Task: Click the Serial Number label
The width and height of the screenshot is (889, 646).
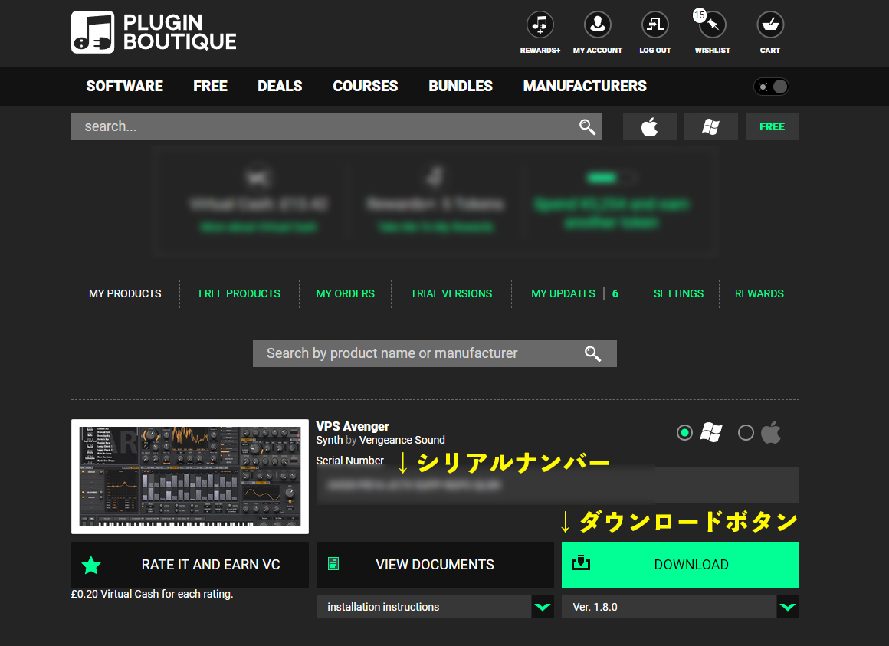Action: [349, 461]
